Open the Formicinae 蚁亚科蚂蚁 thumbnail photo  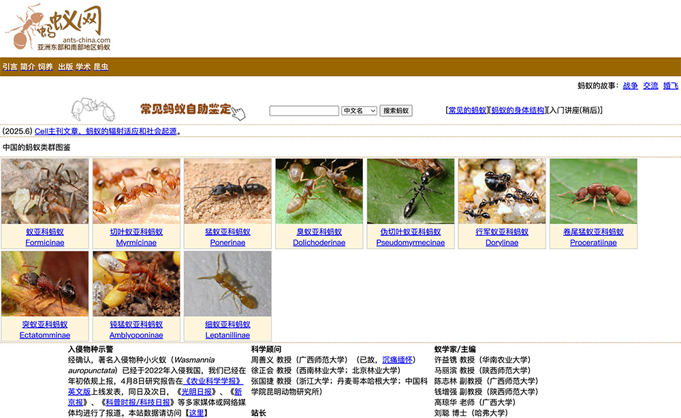[44, 190]
